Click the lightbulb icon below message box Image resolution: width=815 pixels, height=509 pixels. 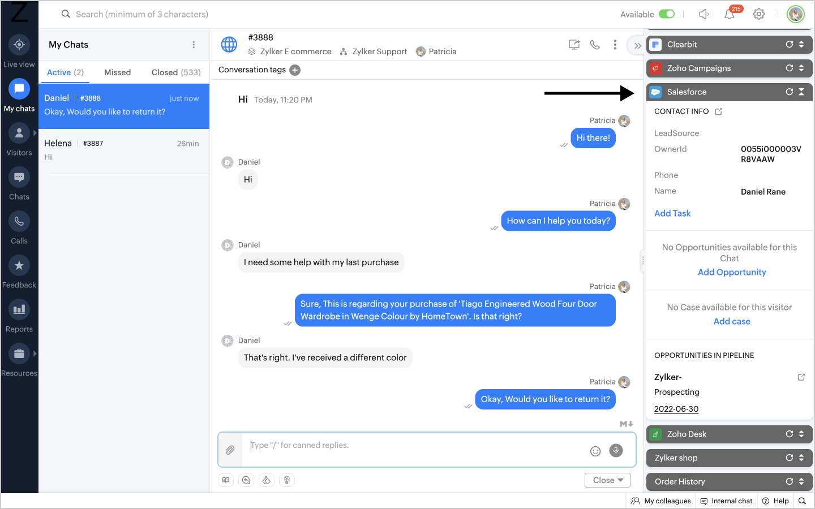pos(287,480)
